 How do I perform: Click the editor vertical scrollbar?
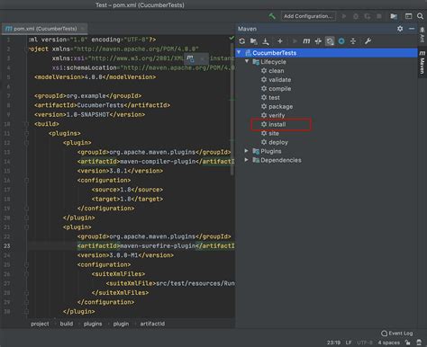point(232,110)
